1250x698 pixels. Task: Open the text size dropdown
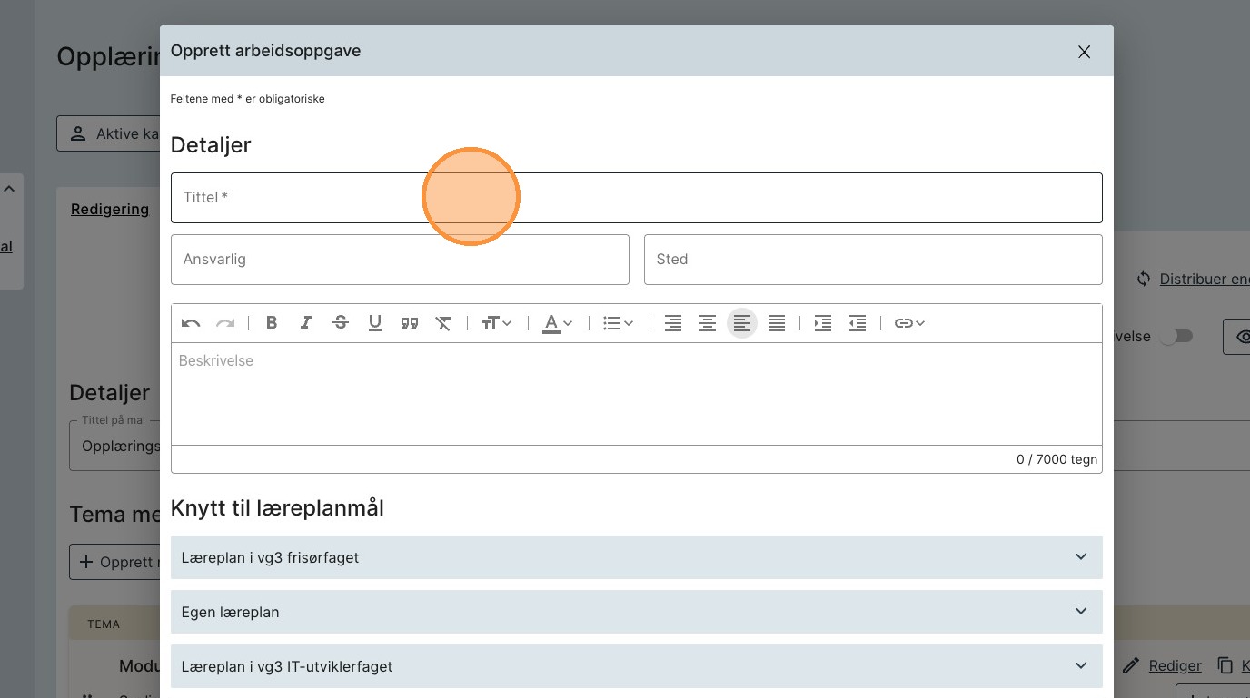pos(497,323)
